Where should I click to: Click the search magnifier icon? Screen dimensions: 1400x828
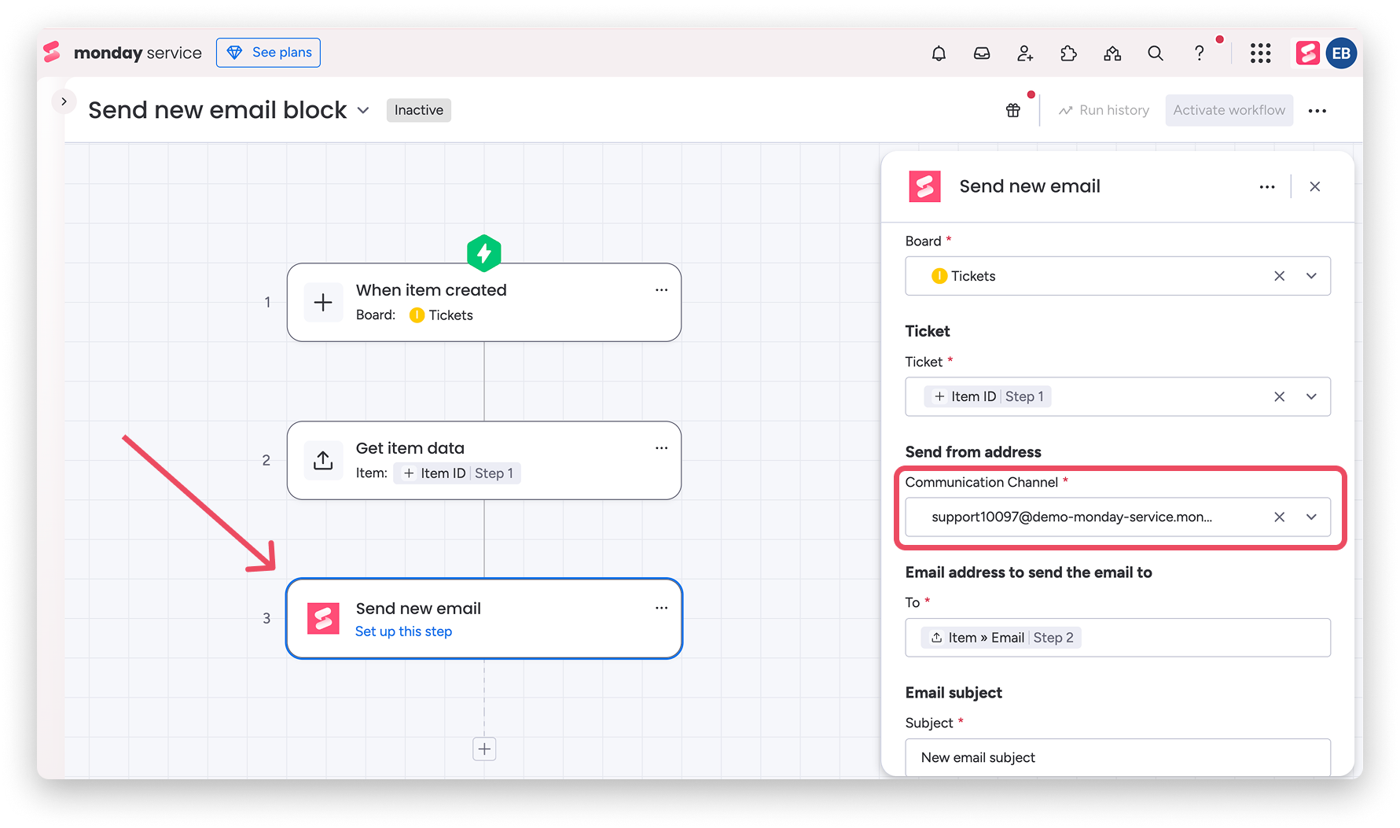(x=1156, y=53)
